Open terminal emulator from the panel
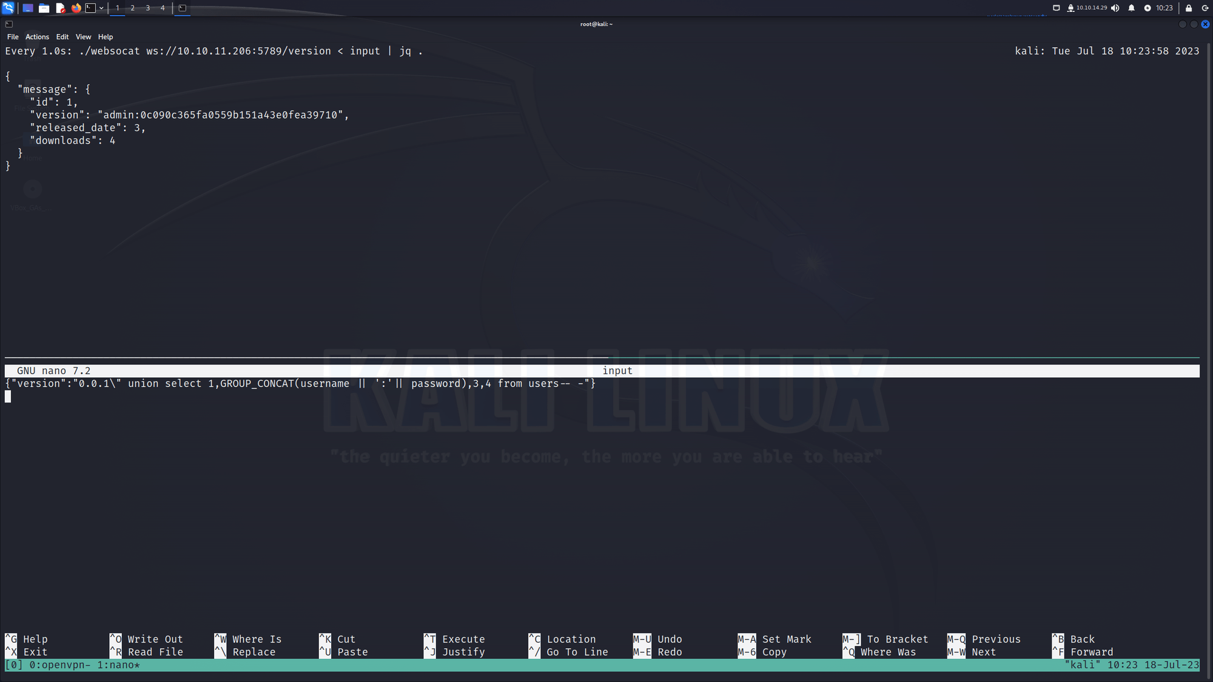 coord(90,8)
